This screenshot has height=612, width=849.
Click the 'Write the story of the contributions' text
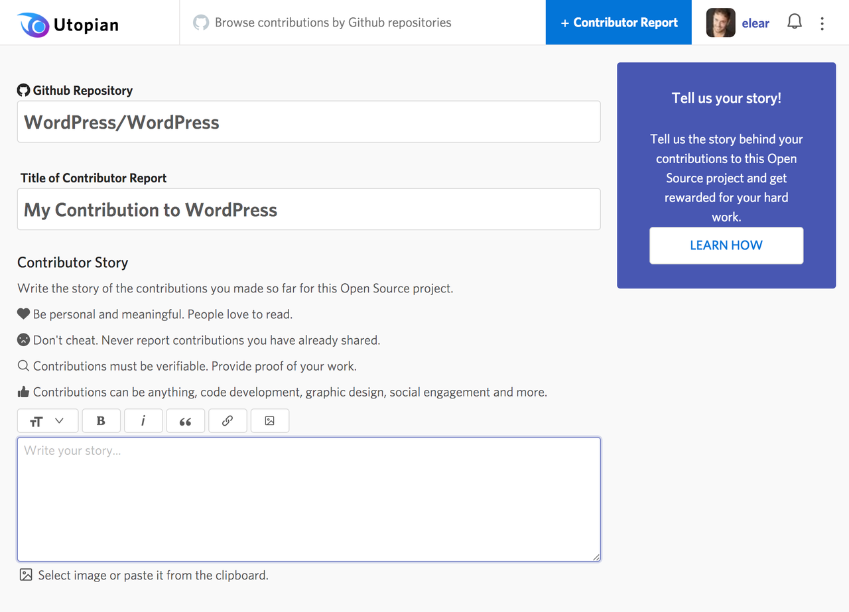(x=235, y=288)
